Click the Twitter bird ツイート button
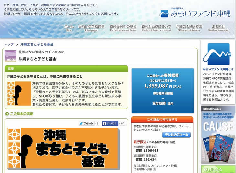 (86, 123)
